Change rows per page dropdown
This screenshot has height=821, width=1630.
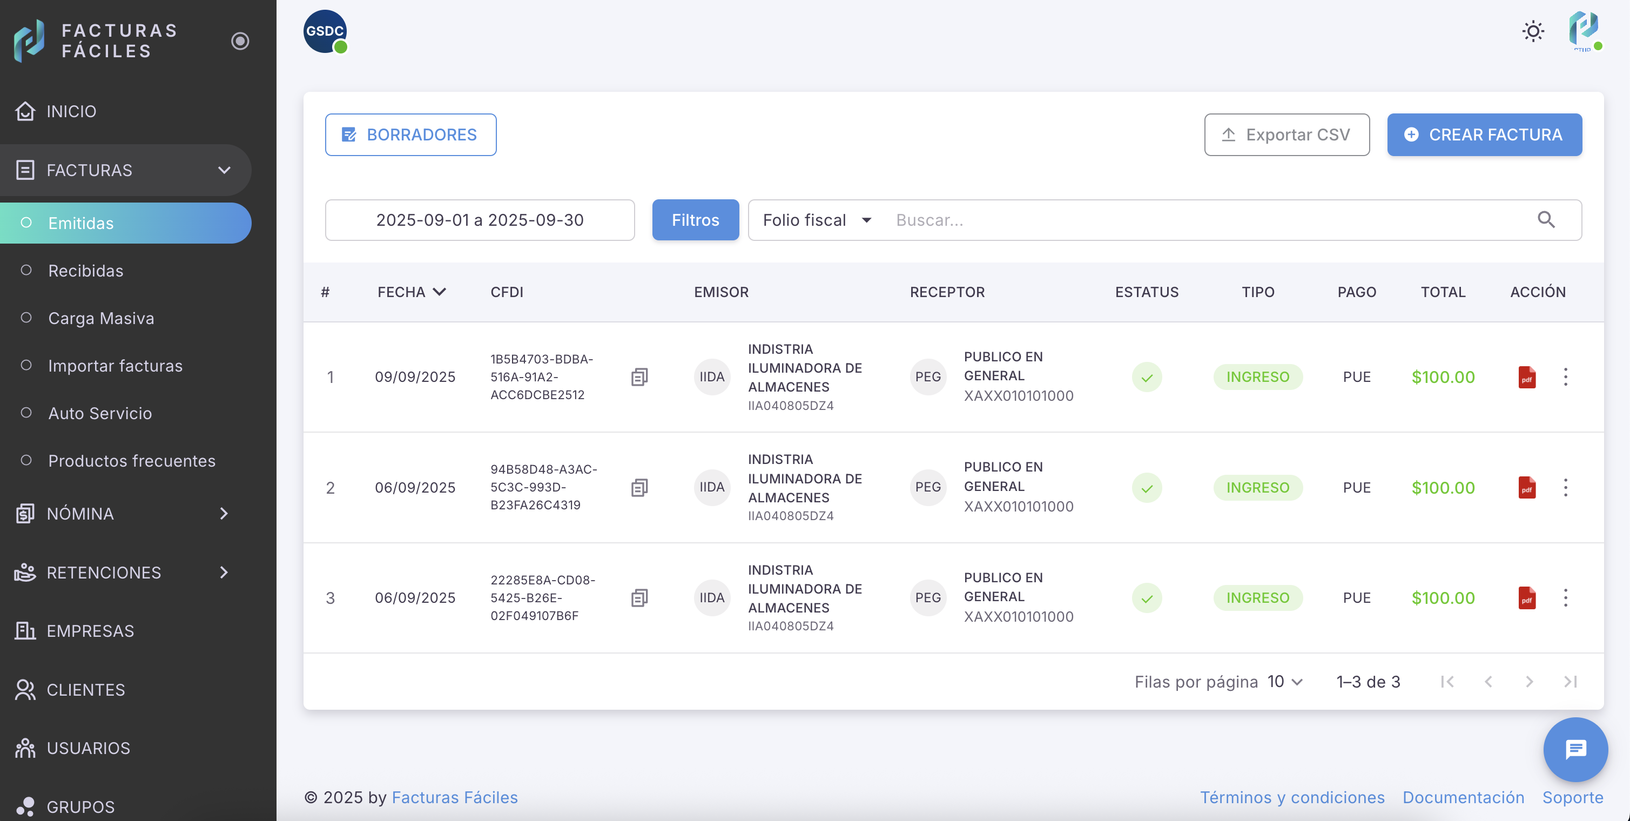click(1284, 682)
